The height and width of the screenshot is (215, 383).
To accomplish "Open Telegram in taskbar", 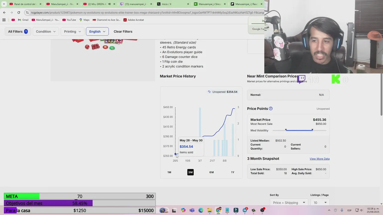I will tap(245, 210).
